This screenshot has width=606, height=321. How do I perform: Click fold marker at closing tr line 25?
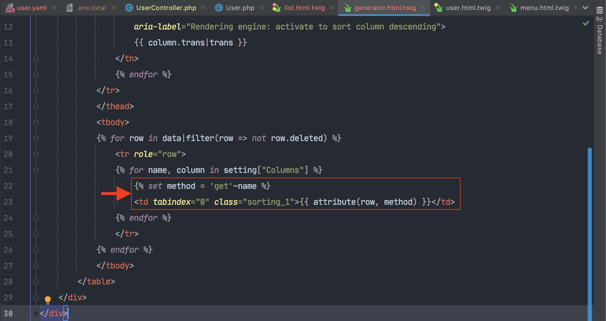point(36,234)
